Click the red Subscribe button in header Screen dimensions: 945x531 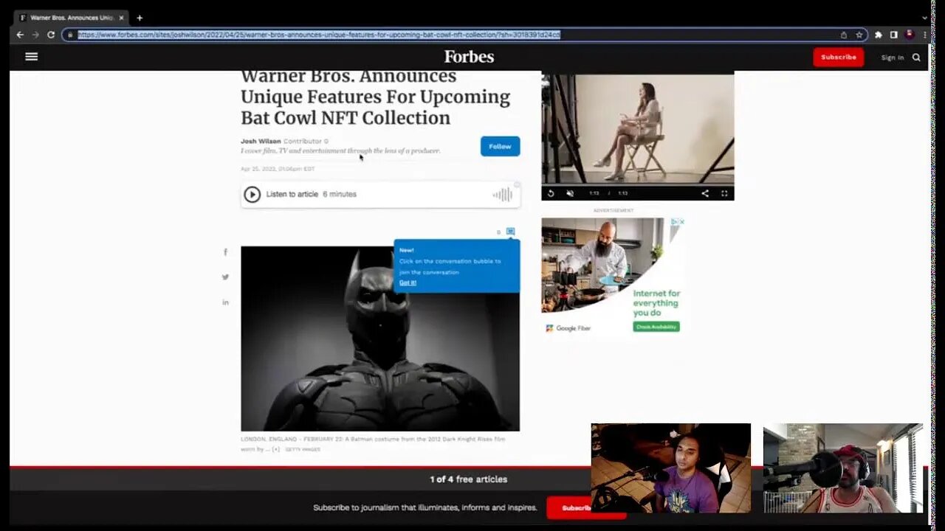(x=838, y=57)
